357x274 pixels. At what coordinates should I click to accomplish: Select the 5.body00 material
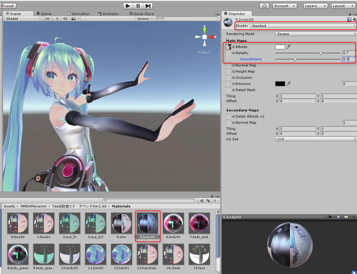click(x=147, y=225)
